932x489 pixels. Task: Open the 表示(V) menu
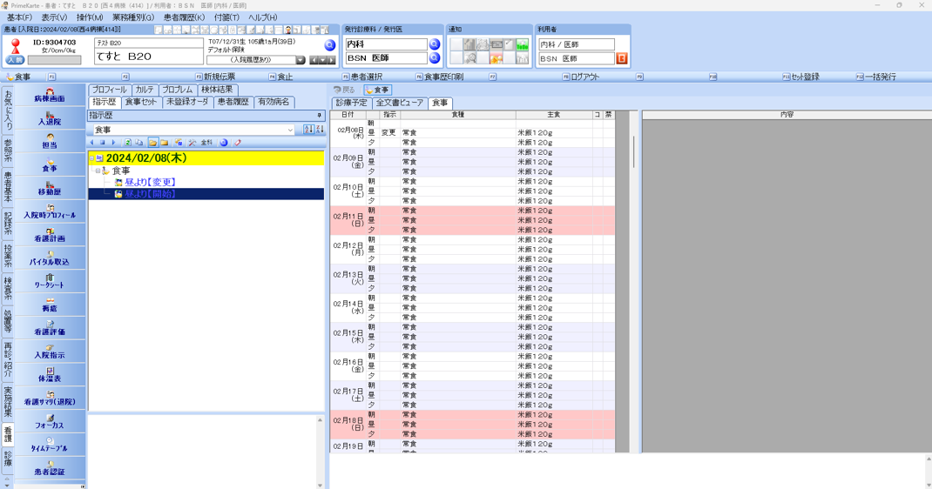[54, 17]
